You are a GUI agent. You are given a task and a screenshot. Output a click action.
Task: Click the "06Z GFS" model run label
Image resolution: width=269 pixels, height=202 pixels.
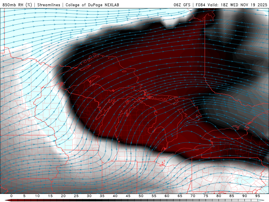(x=182, y=5)
